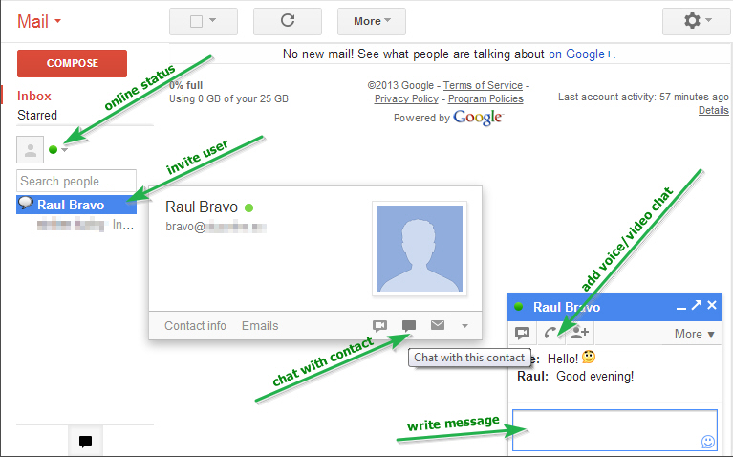Click the Raul Bravo chat window title

coord(567,307)
